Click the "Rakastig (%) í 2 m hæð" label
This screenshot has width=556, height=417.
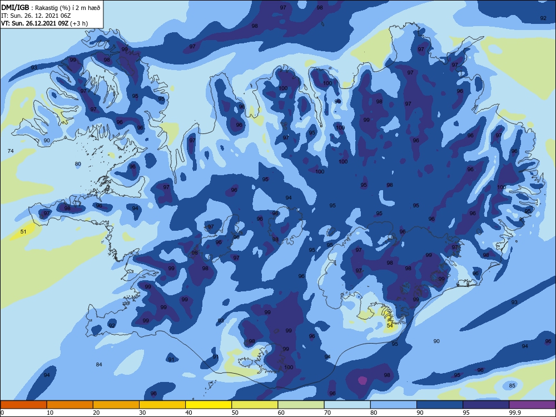pos(67,8)
